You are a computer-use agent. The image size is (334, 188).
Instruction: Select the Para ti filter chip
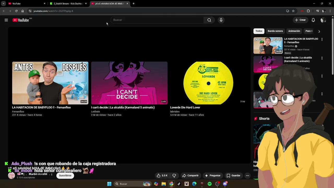[x=309, y=31]
